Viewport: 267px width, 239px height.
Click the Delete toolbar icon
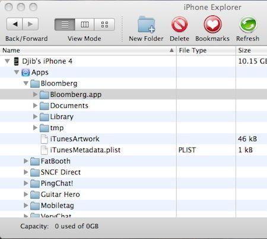point(179,24)
